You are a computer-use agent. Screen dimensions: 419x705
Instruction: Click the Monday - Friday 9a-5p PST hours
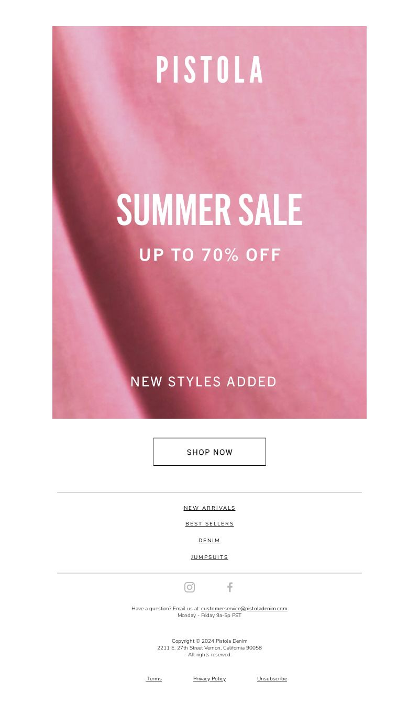point(210,616)
